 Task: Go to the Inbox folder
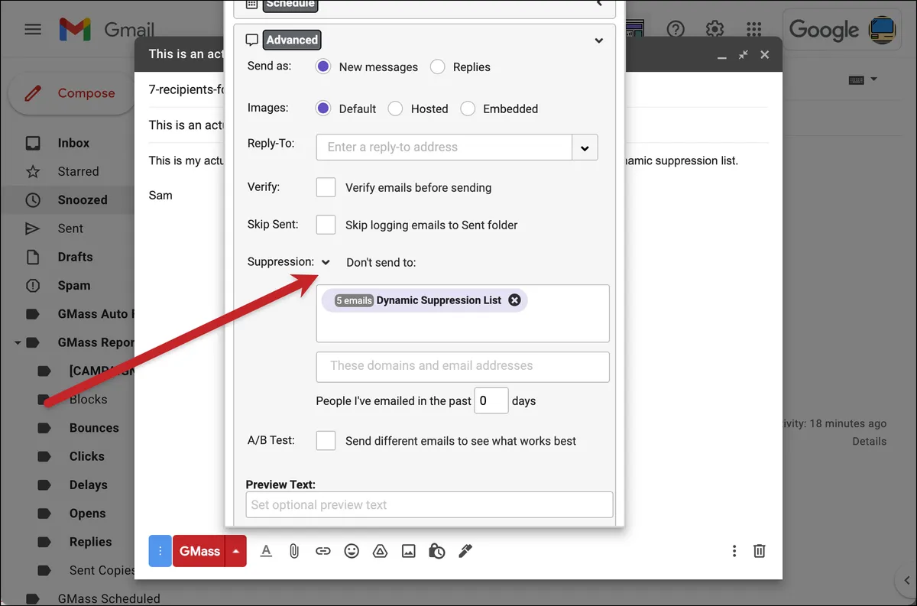click(x=74, y=143)
